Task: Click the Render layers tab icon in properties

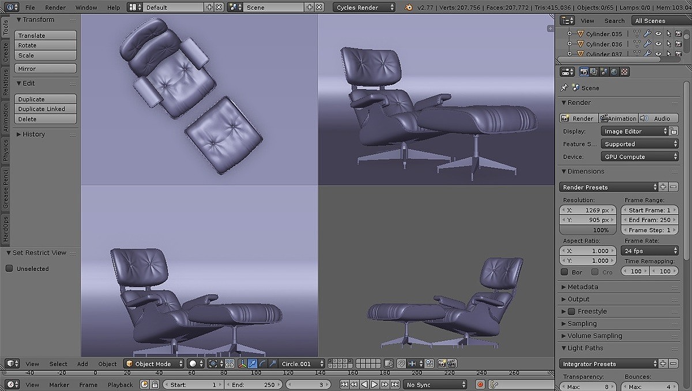Action: (x=593, y=72)
